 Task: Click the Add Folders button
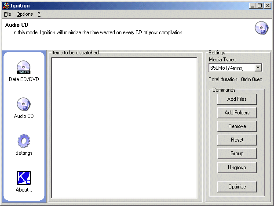point(237,113)
